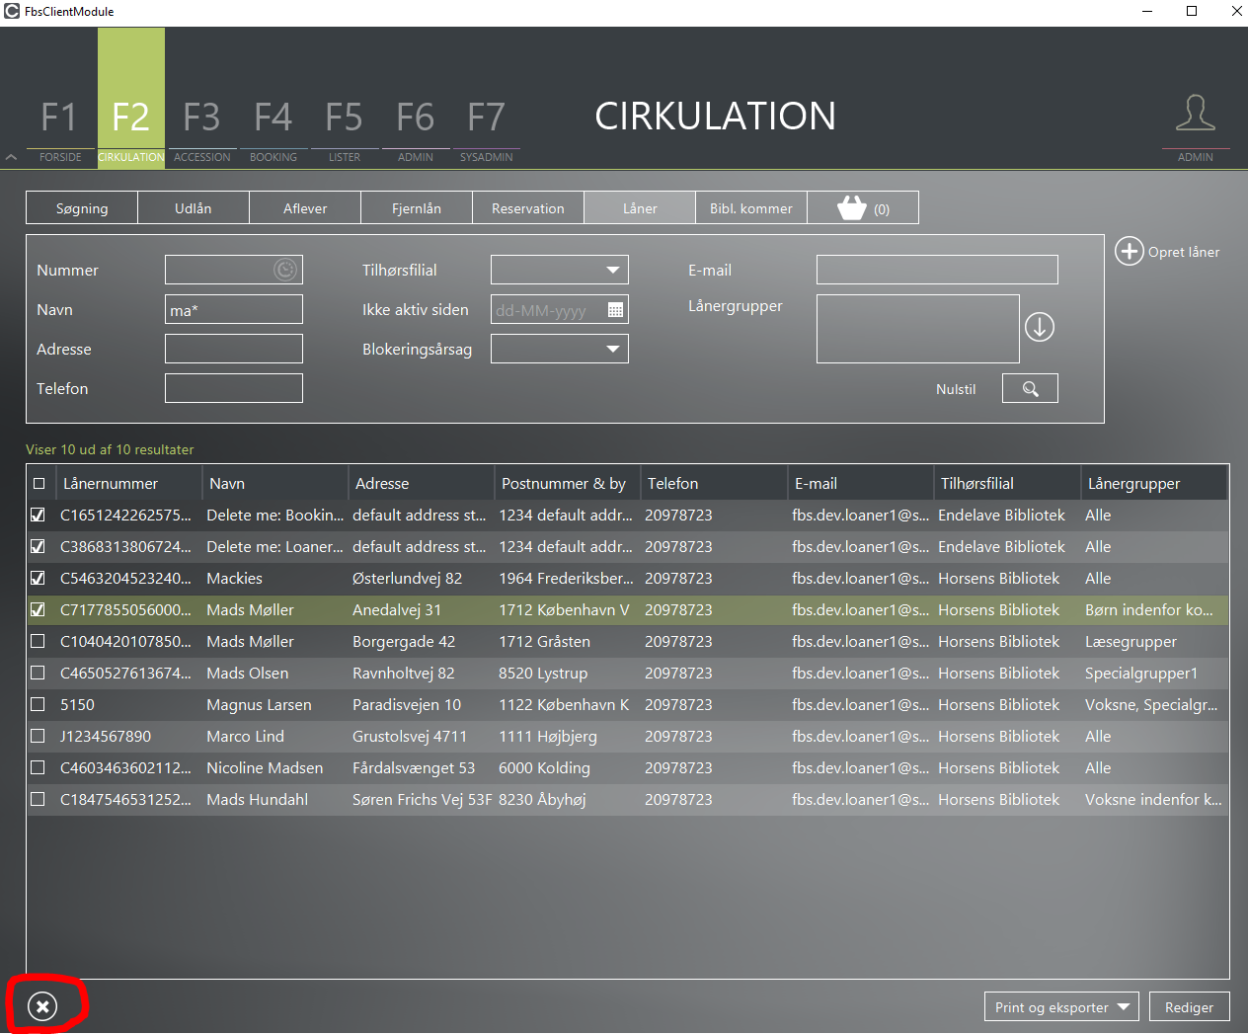
Task: Open the Bibl. kommer tab
Action: pos(751,208)
